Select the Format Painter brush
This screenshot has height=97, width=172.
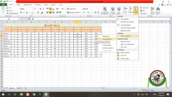[7, 13]
